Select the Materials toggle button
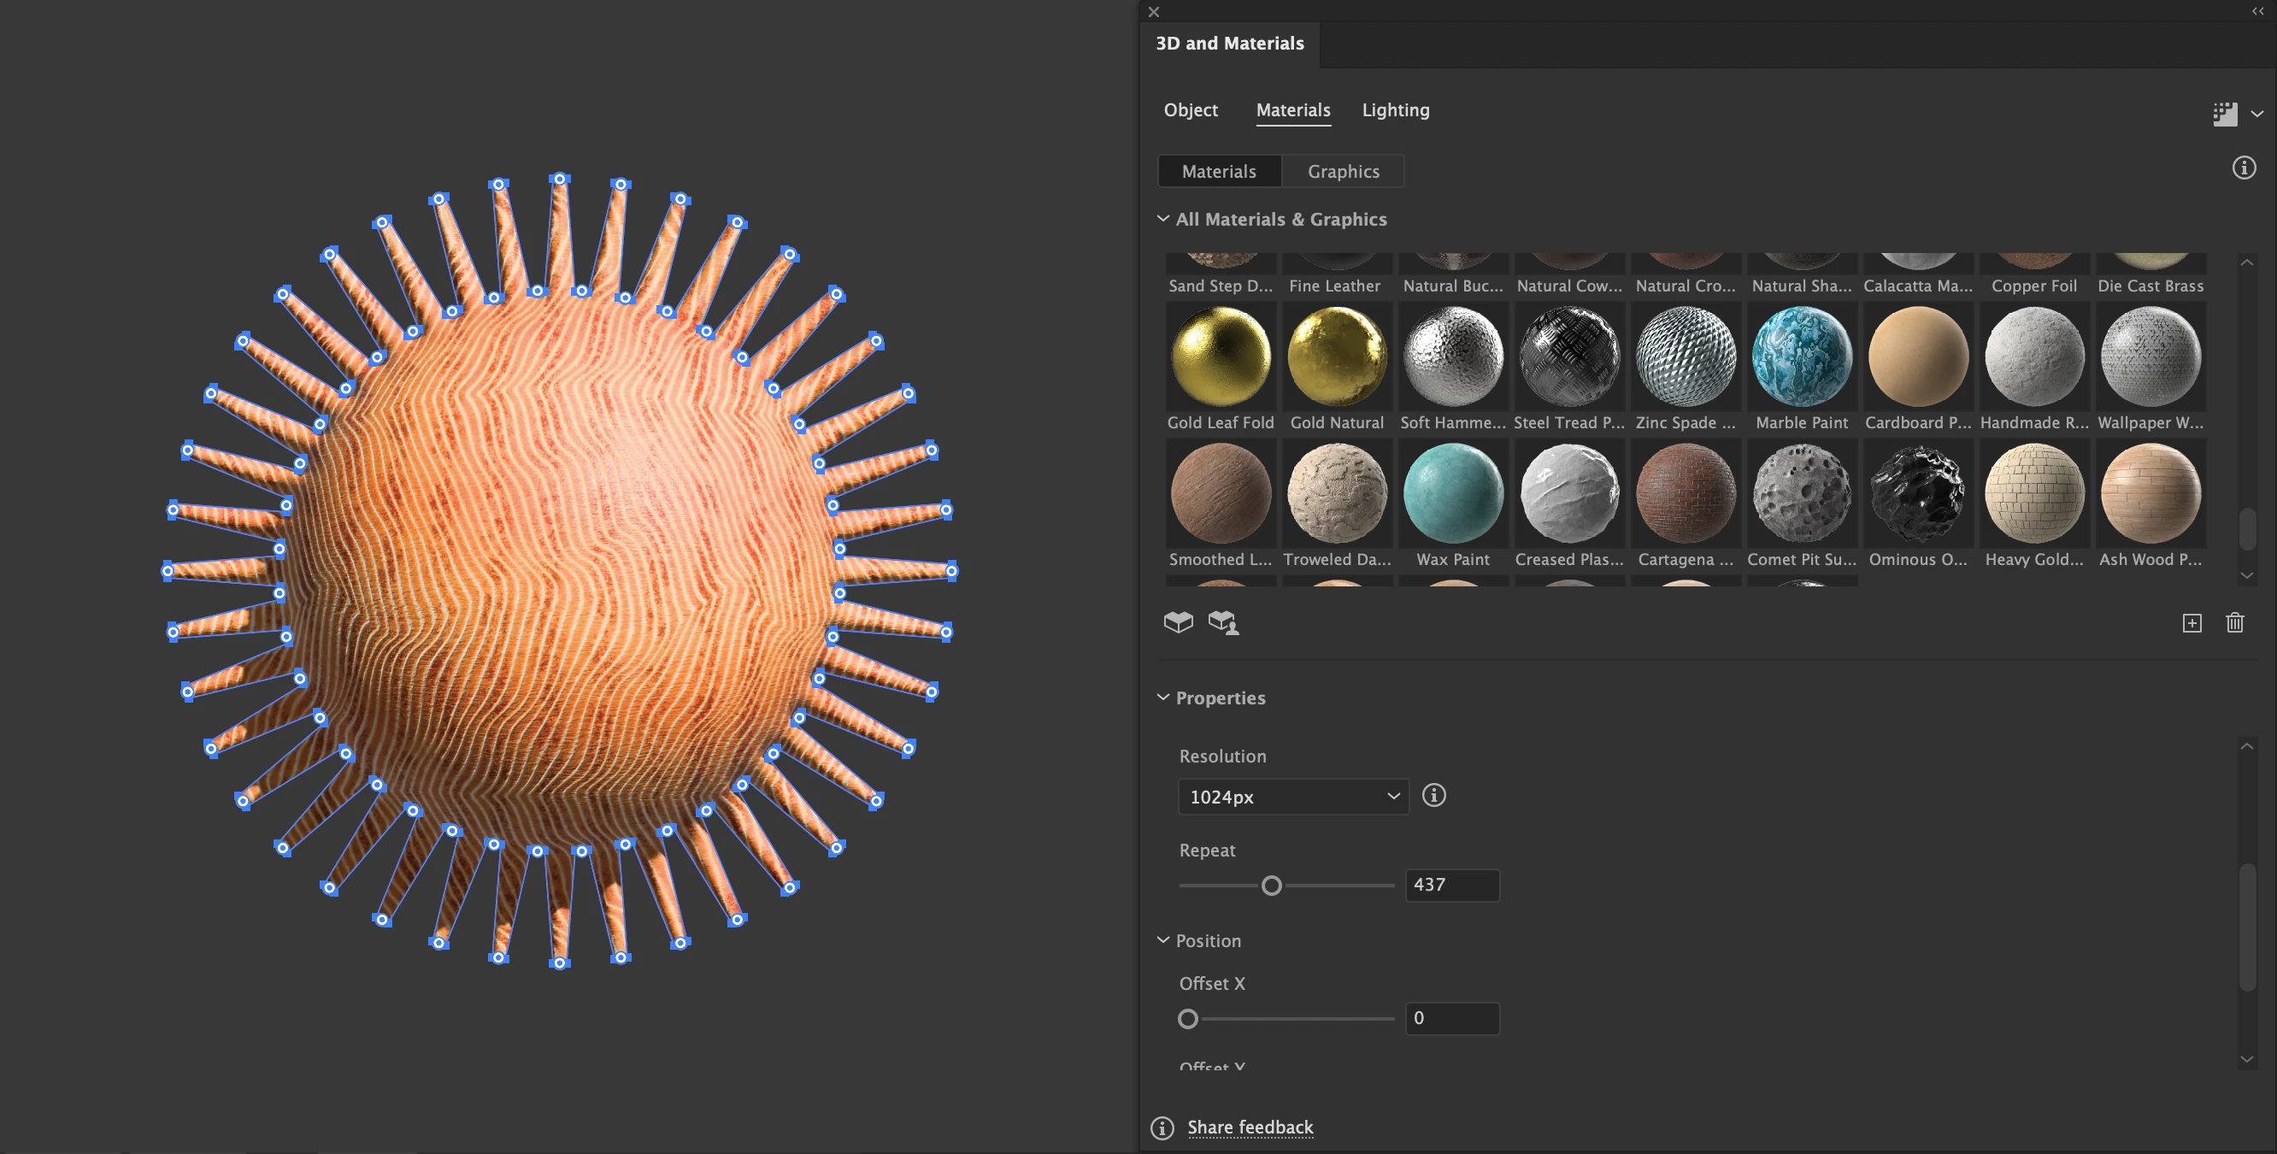This screenshot has height=1154, width=2277. [x=1219, y=172]
